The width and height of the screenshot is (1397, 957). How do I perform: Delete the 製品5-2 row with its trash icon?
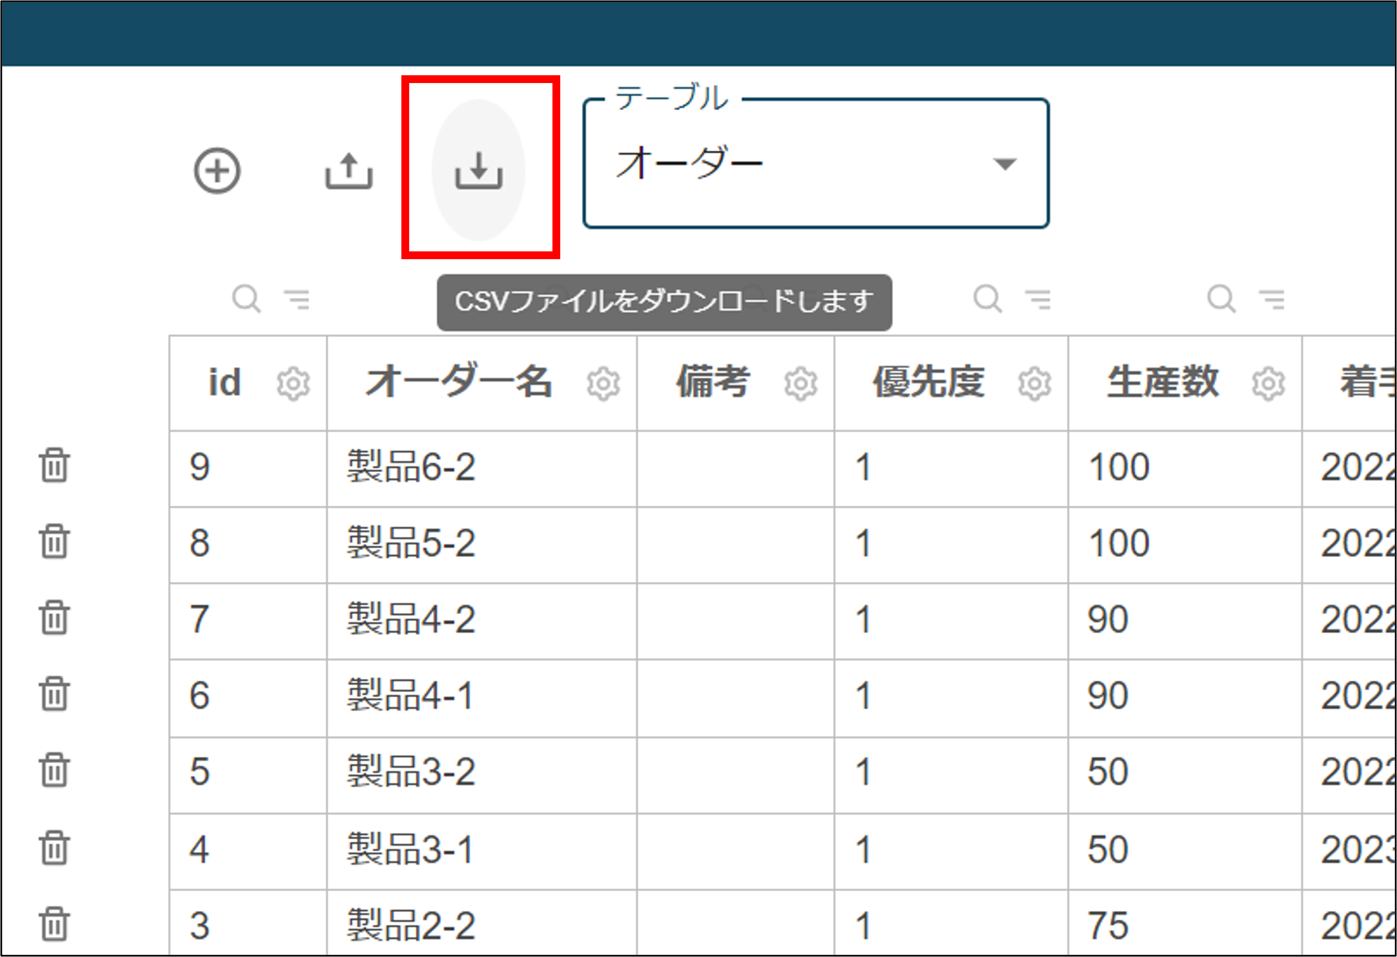[x=54, y=541]
